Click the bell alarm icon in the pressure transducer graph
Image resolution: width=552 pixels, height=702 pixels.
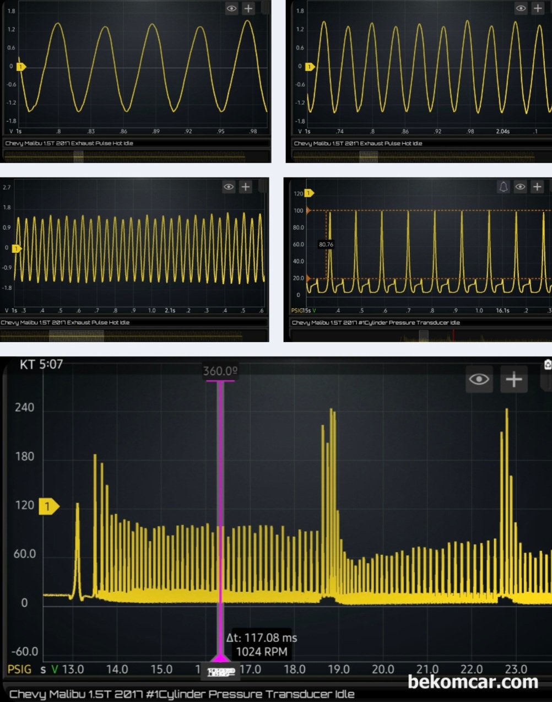pyautogui.click(x=504, y=187)
